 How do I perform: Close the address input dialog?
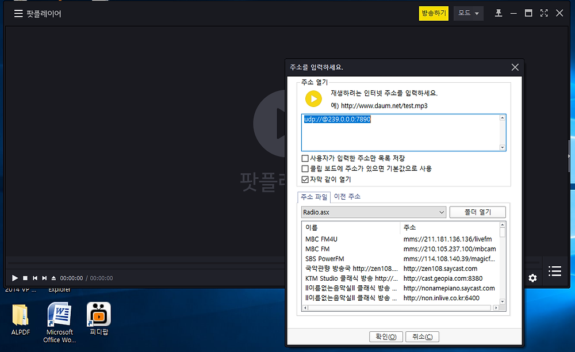(x=515, y=67)
